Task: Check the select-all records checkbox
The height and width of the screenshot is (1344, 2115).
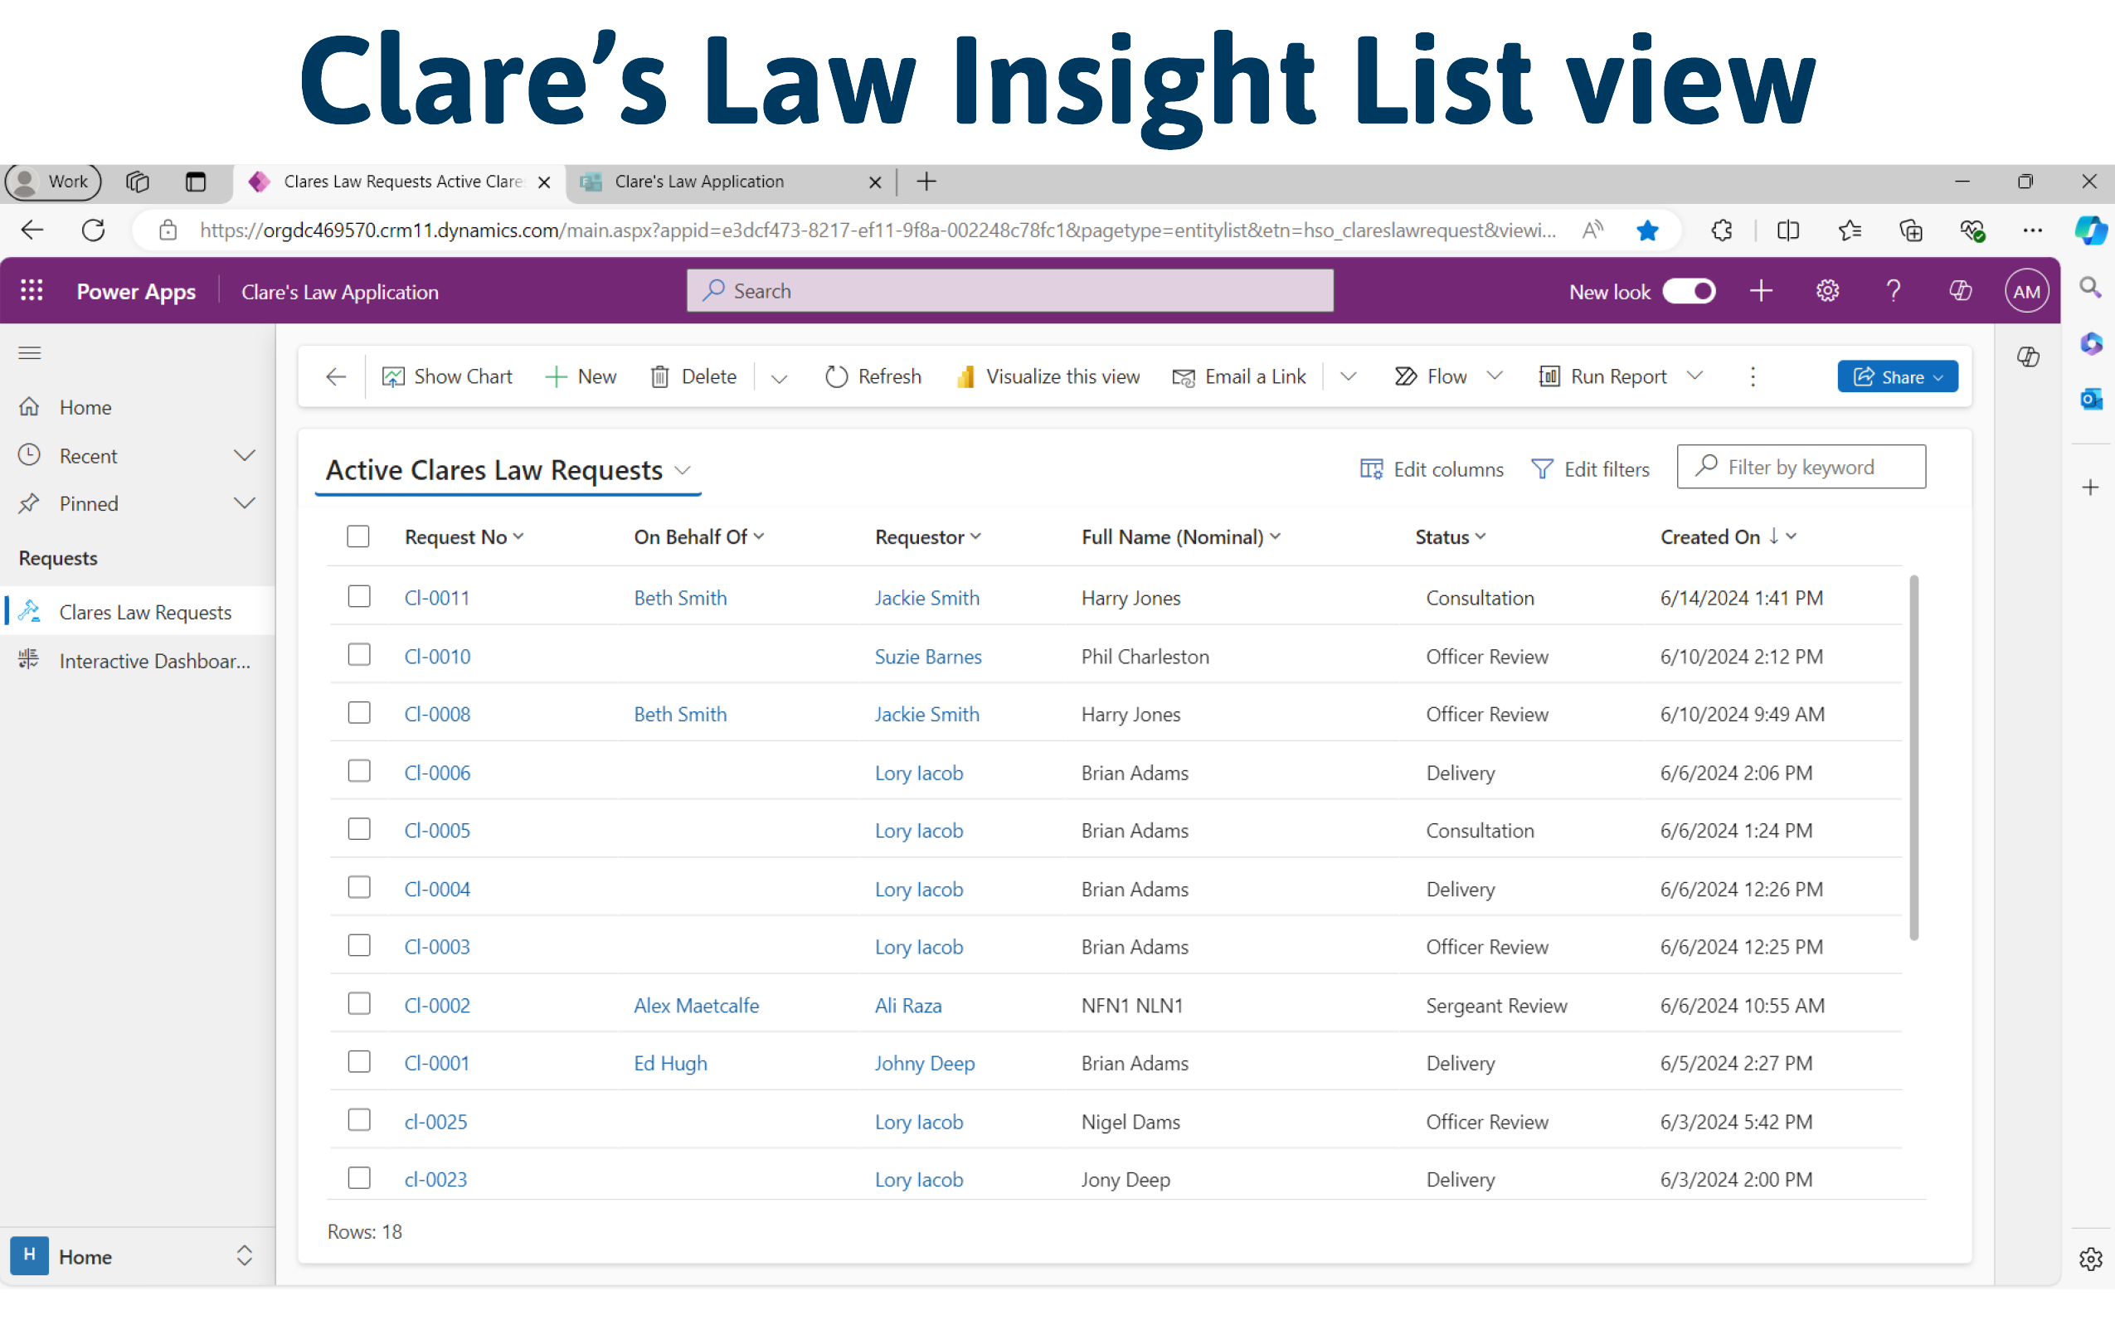Action: click(x=358, y=536)
